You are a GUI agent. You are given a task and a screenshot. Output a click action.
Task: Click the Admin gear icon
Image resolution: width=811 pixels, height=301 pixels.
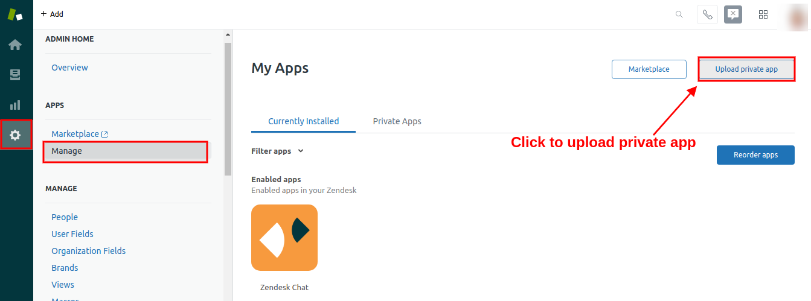15,135
